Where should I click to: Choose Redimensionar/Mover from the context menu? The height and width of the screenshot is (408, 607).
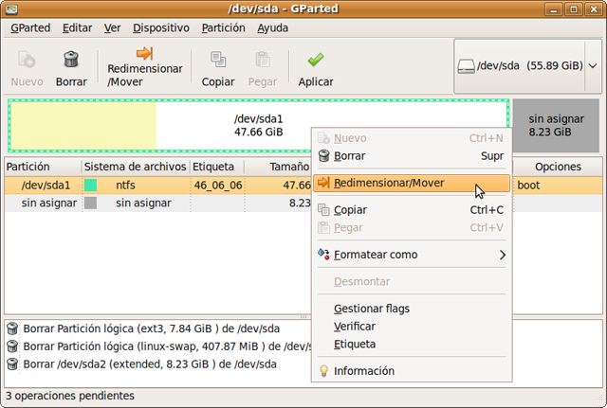402,183
